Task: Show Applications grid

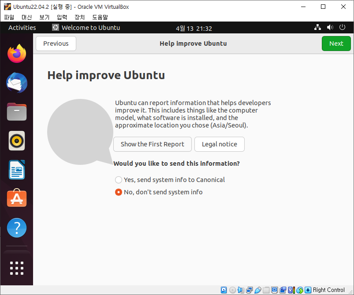Action: [17, 268]
